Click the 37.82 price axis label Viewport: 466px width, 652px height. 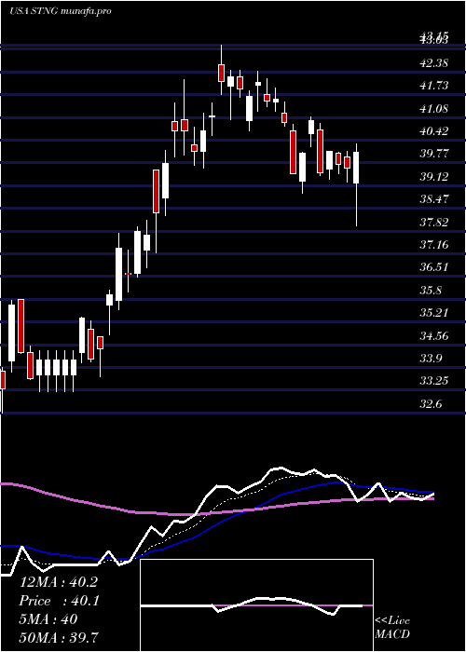tap(434, 222)
